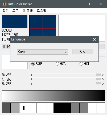The image size is (107, 115).
Task: Click right arrow of R slider
Action: click(103, 75)
